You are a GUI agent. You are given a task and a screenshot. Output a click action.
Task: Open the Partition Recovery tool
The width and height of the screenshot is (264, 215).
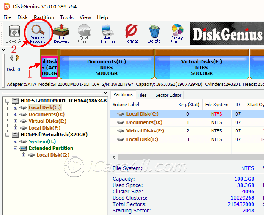click(38, 34)
